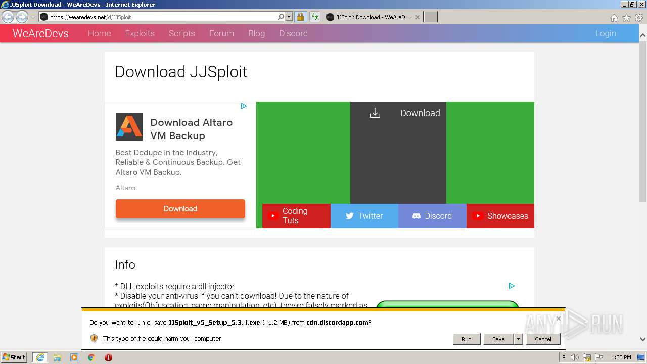
Task: Click the network tray icon
Action: click(x=588, y=357)
